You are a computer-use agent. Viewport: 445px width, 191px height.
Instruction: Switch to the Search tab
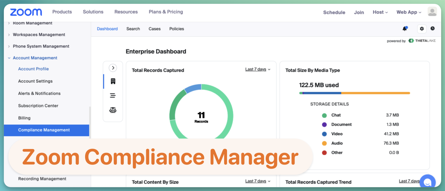click(133, 29)
